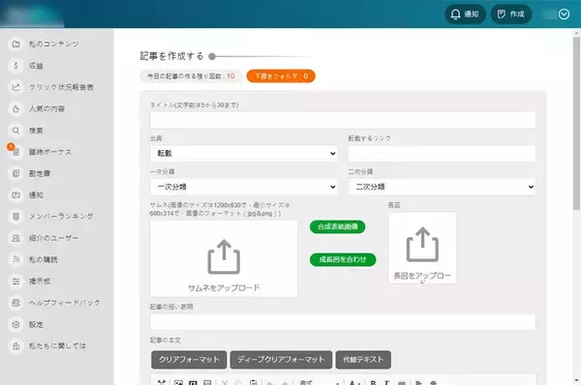Go to 私の購読 in the sidebar

click(x=43, y=259)
